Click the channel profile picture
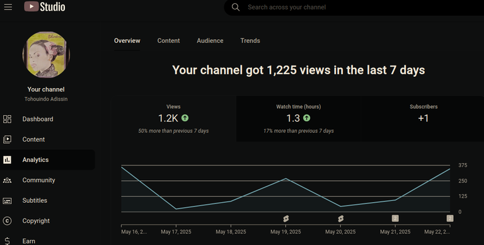This screenshot has width=484, height=245. (x=46, y=55)
